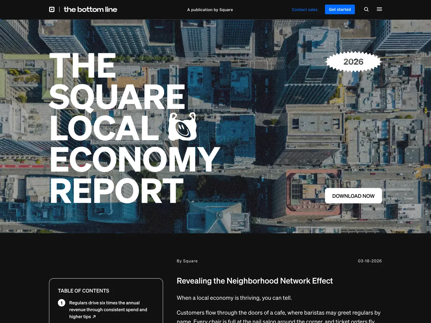Click the 03-18-2026 publish date
The width and height of the screenshot is (431, 323).
coord(370,261)
